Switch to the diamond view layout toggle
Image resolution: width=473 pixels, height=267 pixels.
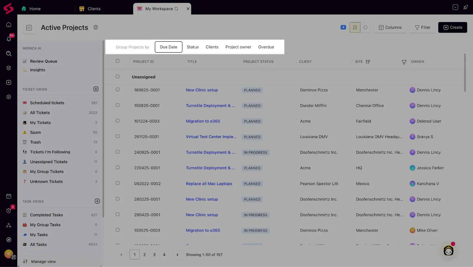tap(365, 27)
